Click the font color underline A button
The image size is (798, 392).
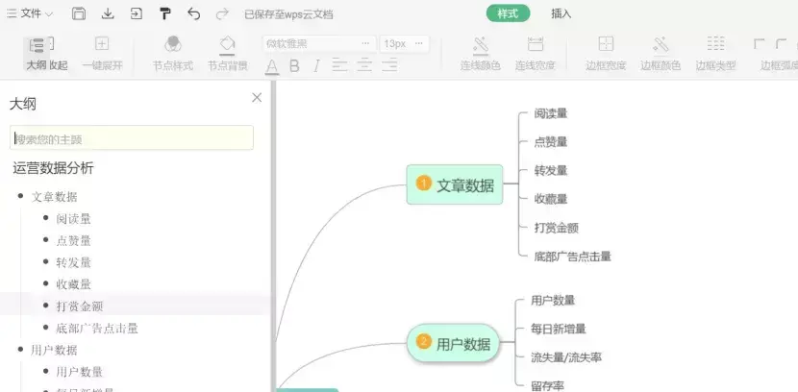272,65
